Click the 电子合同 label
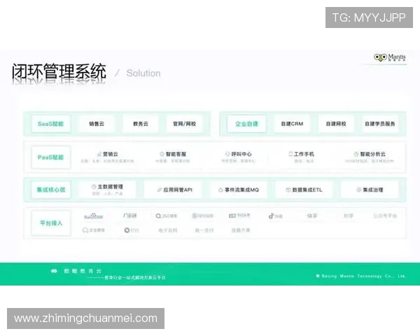 (168, 230)
